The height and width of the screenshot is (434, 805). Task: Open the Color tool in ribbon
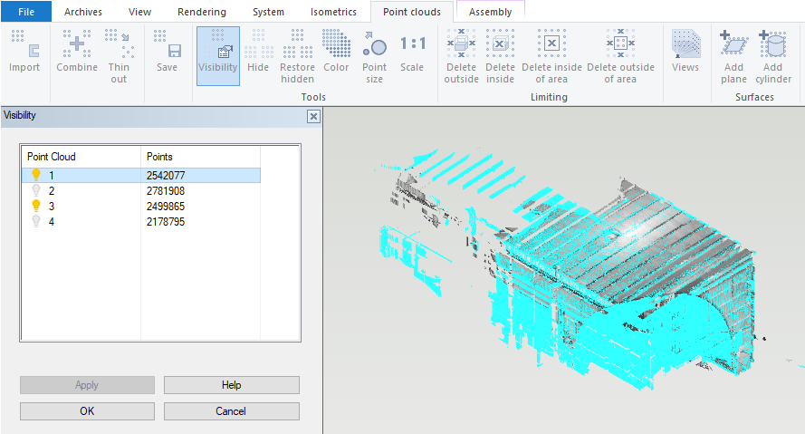tap(336, 54)
